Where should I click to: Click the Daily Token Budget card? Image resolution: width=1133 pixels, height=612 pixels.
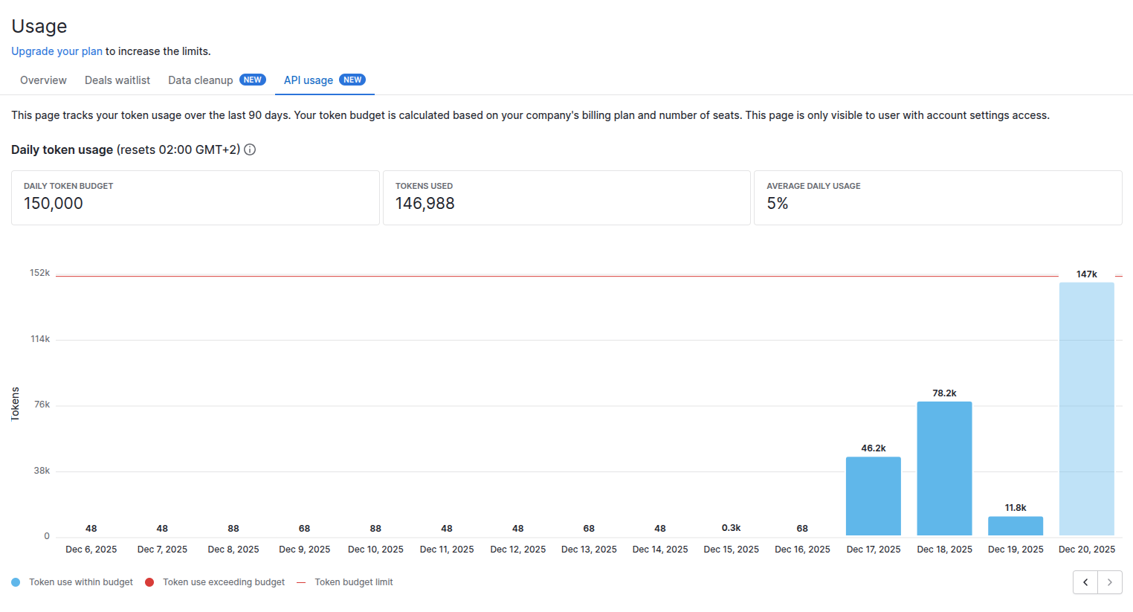pos(195,198)
